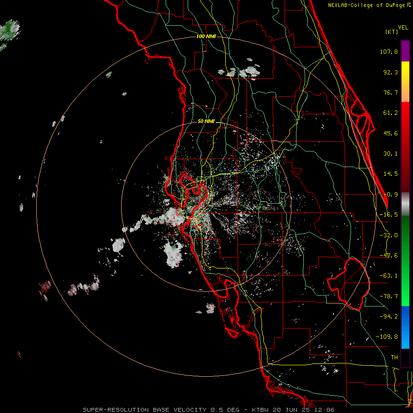Image resolution: width=413 pixels, height=413 pixels.
Task: Select the -0.9 velocity value
Action: point(391,195)
